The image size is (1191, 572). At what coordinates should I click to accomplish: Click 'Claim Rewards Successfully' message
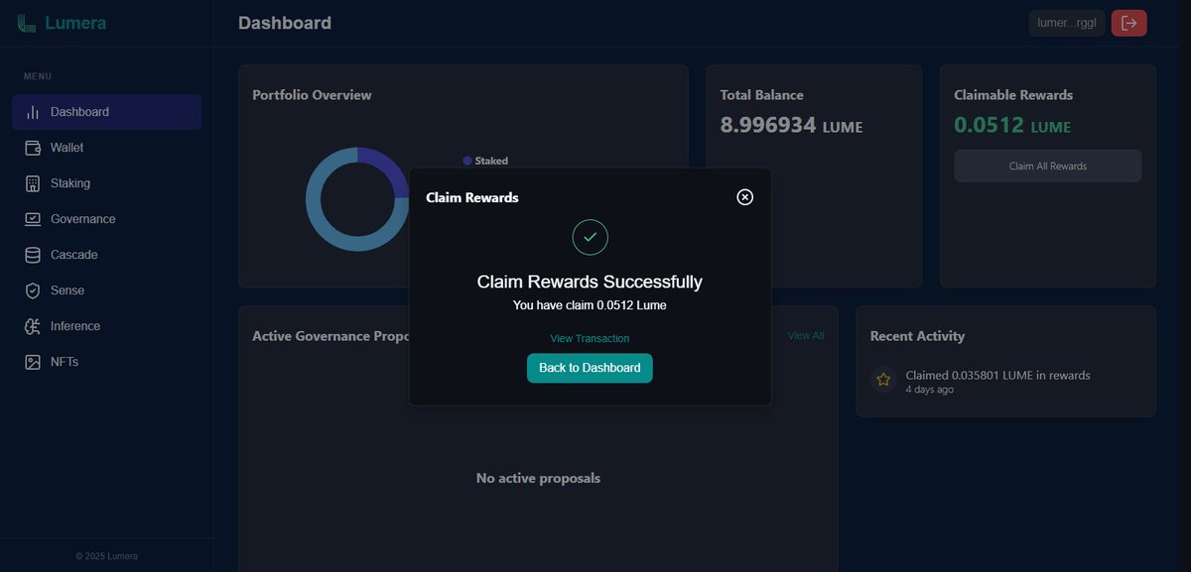coord(590,282)
